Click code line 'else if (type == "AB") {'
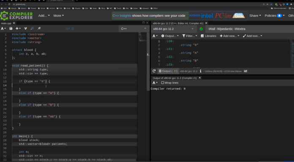 (40, 116)
